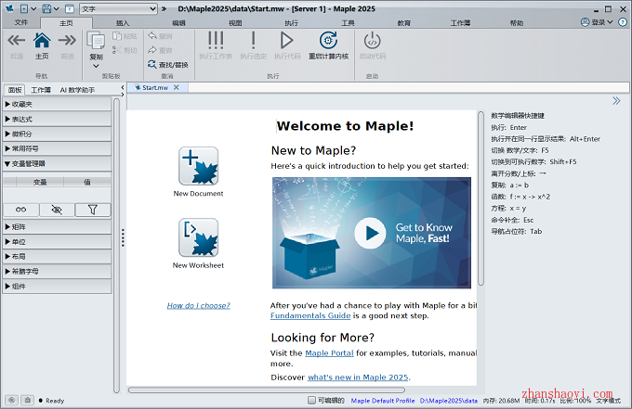632x409 pixels.
Task: Toggle the 可编辑的 editable checkbox
Action: (311, 400)
